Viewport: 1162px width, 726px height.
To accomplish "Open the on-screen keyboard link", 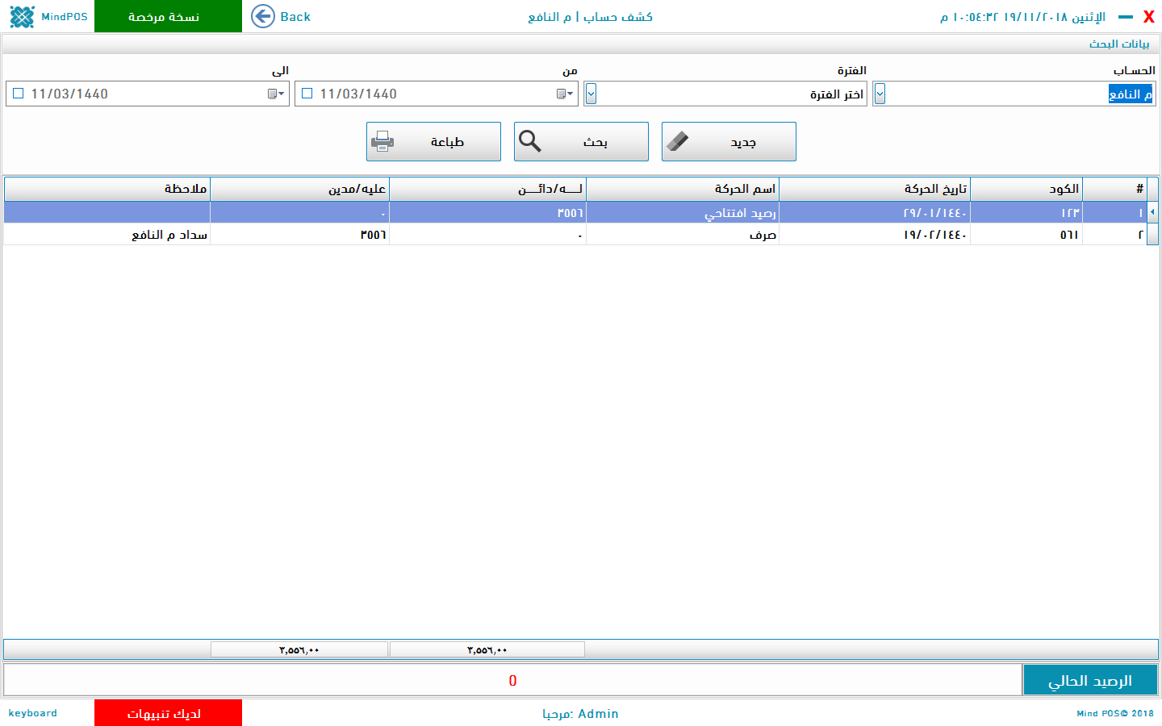I will 33,713.
